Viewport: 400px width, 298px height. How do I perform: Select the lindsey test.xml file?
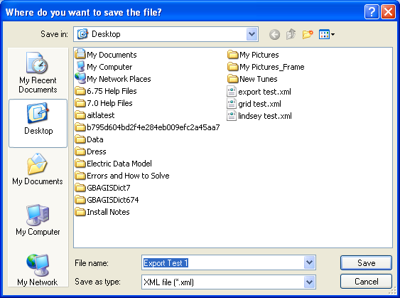pos(259,116)
